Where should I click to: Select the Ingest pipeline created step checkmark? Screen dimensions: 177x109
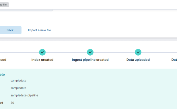tap(90, 52)
